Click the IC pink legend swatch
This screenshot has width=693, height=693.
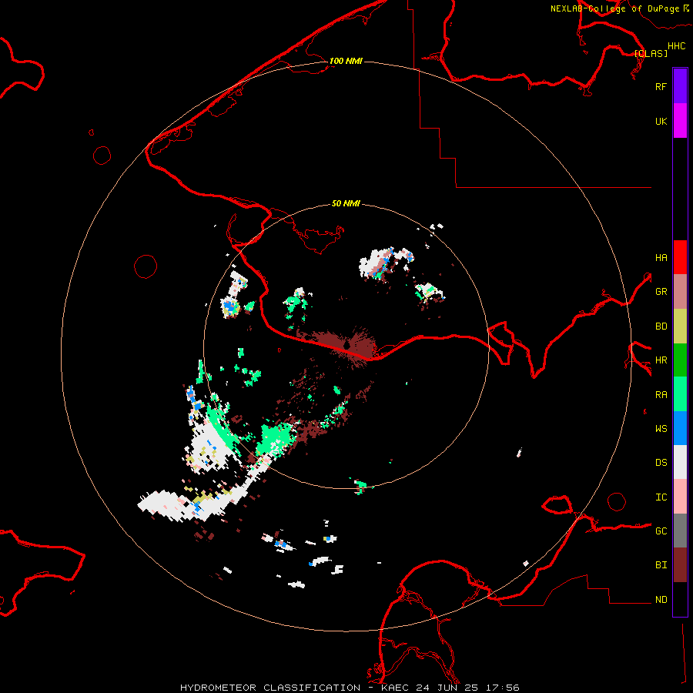tap(680, 497)
